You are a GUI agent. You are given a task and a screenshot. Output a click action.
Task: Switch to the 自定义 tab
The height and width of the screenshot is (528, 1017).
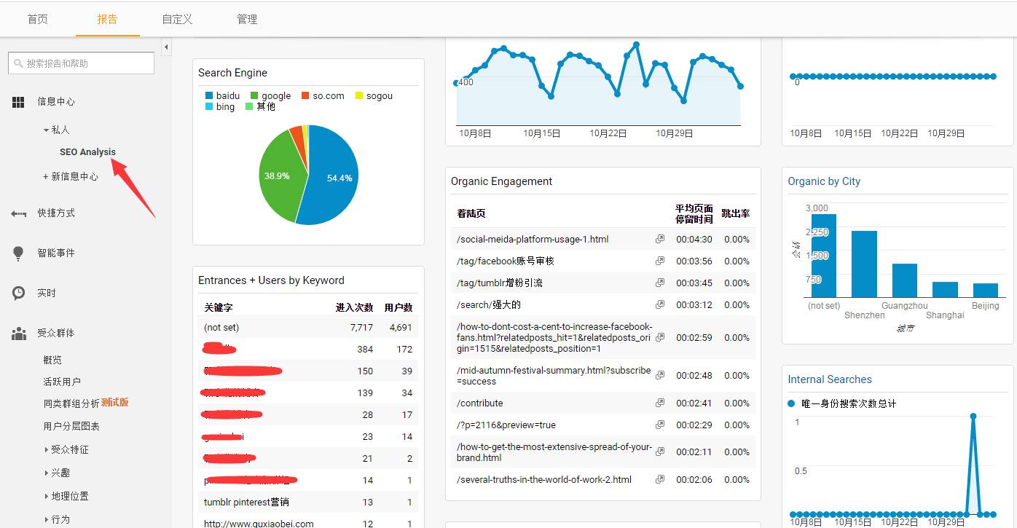click(x=177, y=19)
